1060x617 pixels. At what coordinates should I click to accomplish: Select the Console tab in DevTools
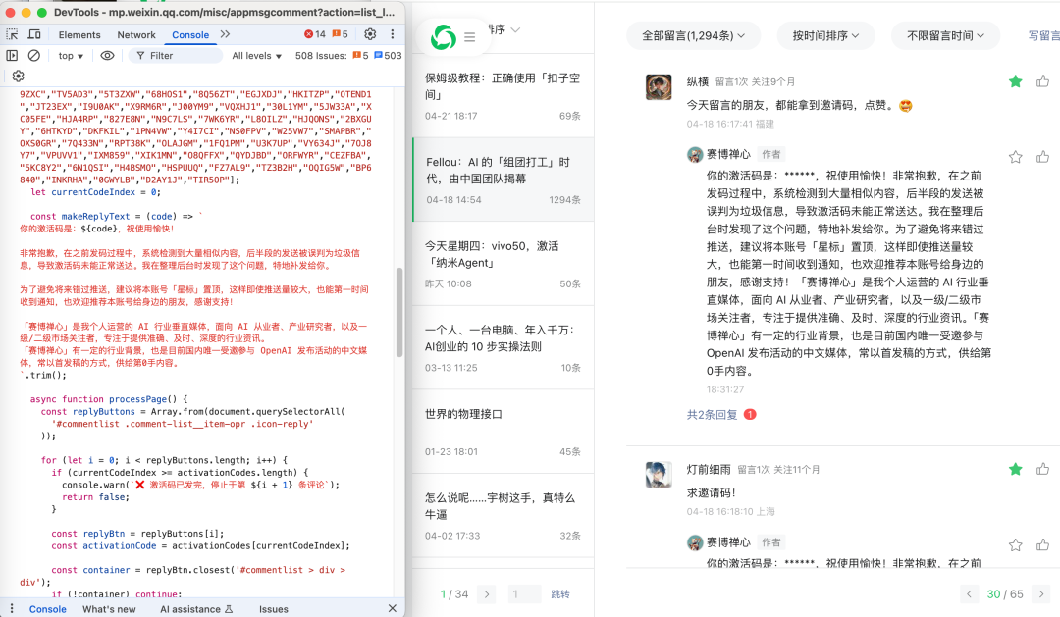(190, 35)
